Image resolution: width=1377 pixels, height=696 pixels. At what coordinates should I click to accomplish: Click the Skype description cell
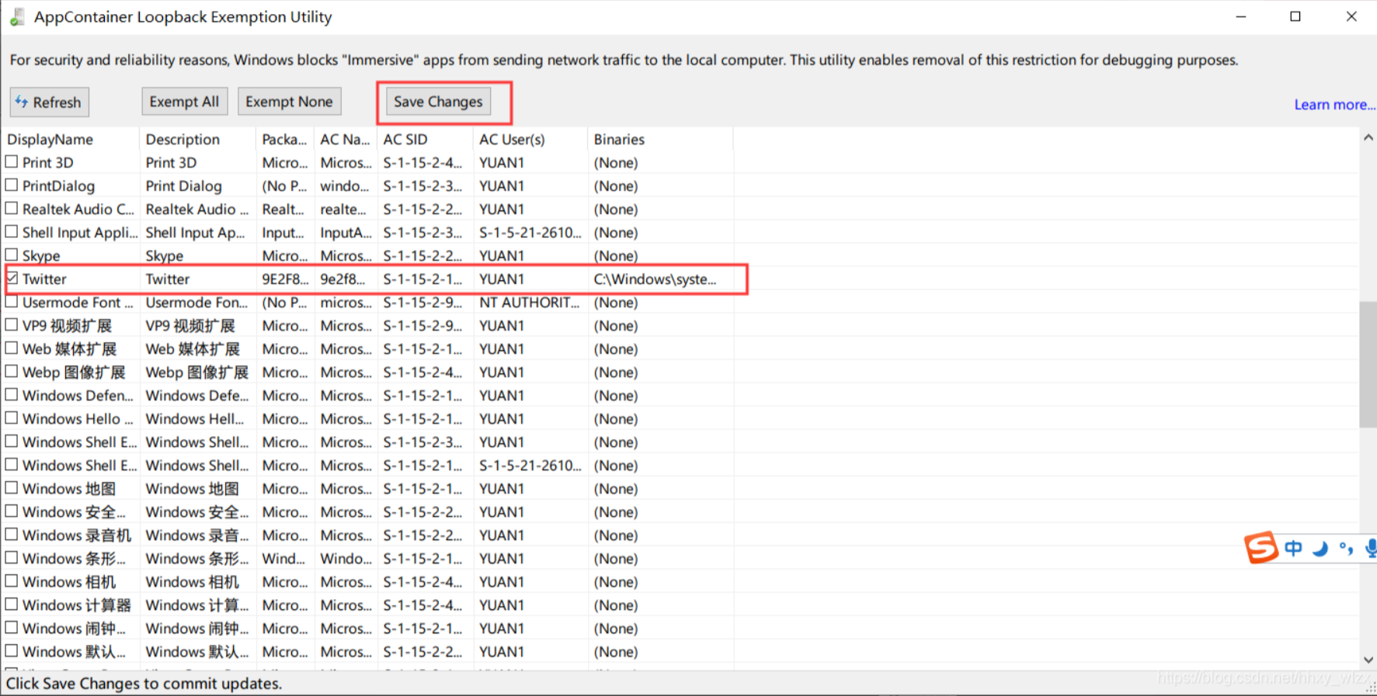point(165,255)
